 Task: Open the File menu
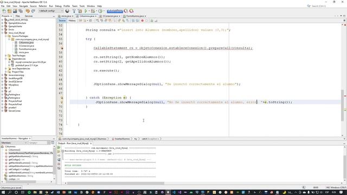[3, 6]
